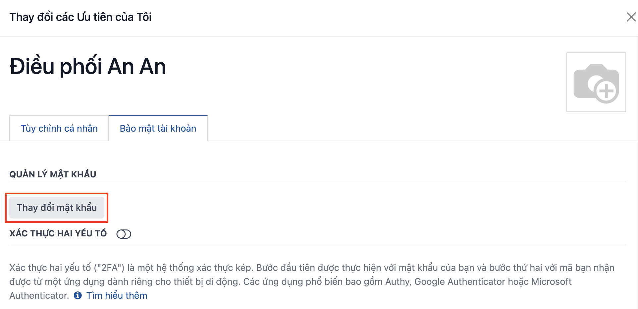Click the Thay đổi mật khẩu button
This screenshot has width=638, height=309.
pyautogui.click(x=57, y=208)
